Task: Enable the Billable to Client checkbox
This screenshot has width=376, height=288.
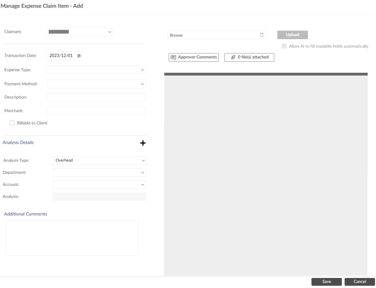Action: click(12, 123)
